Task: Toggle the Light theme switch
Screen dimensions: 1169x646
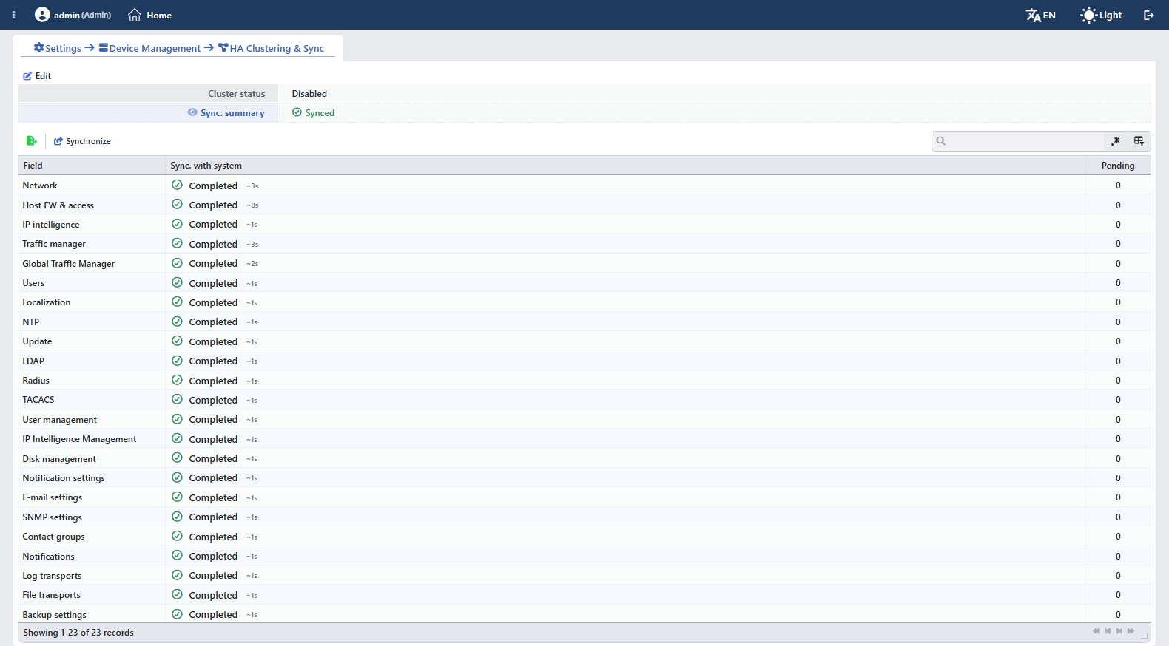Action: pyautogui.click(x=1101, y=15)
